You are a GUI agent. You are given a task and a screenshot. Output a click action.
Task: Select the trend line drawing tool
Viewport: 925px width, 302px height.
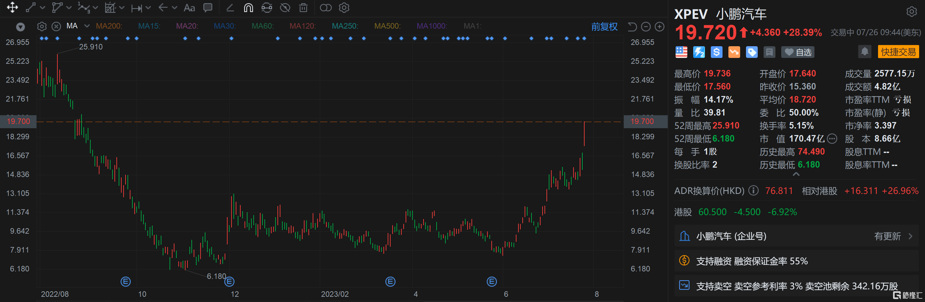(x=31, y=7)
